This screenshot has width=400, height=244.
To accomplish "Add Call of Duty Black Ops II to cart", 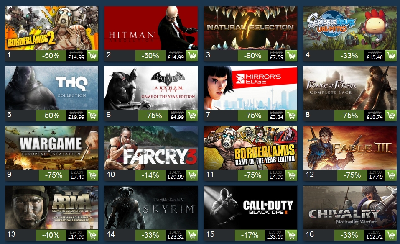I will point(291,235).
